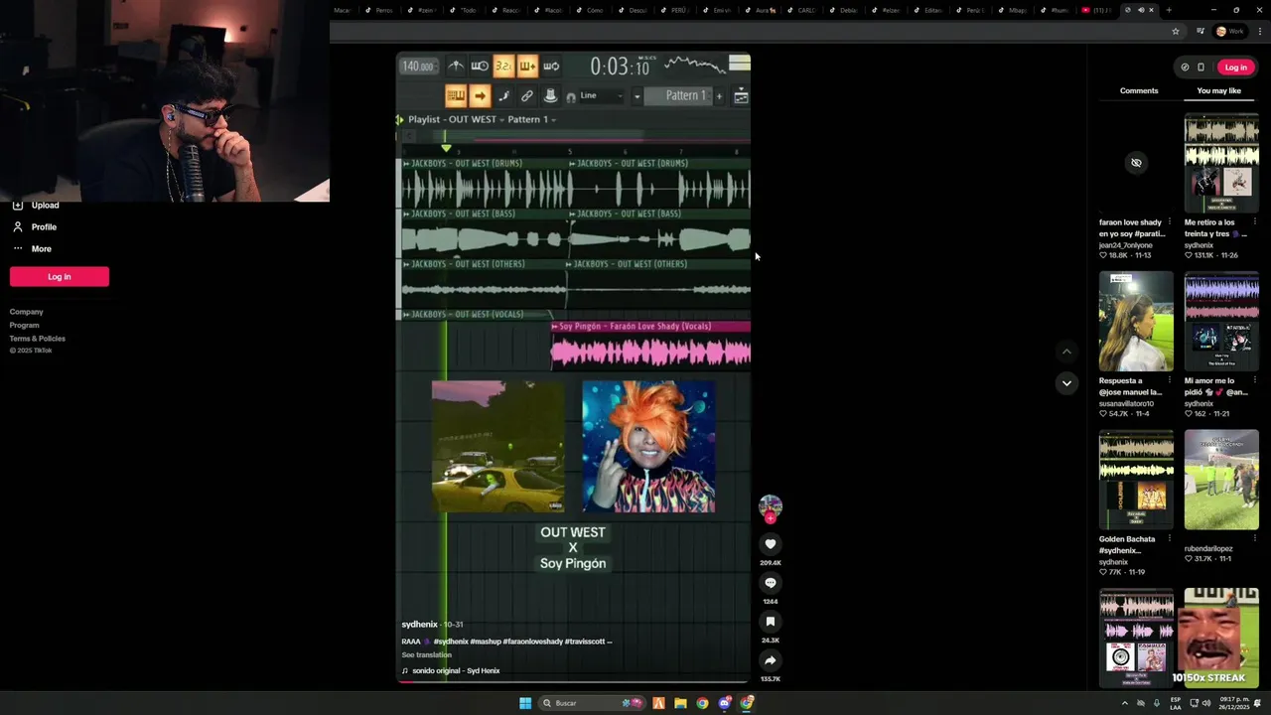
Task: Click the Upload icon in the left sidebar
Action: 18,206
